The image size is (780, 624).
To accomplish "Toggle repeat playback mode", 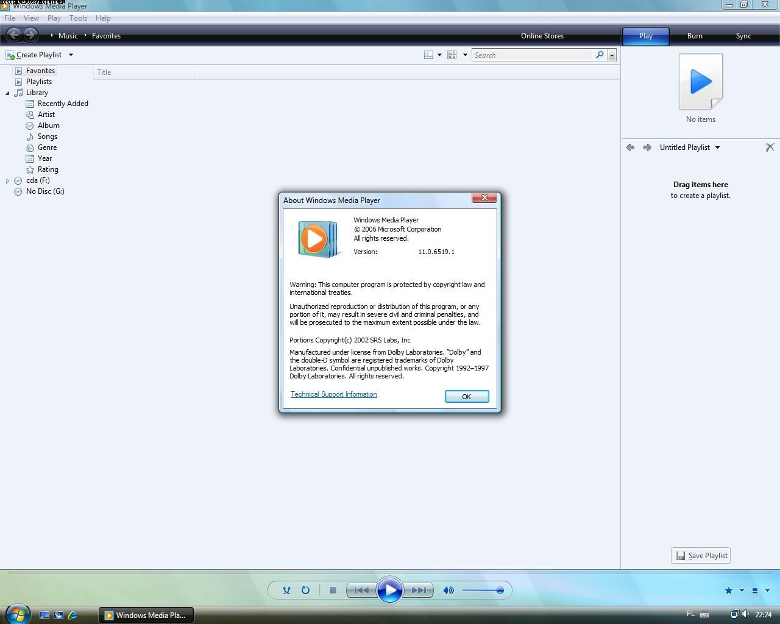I will pos(305,590).
